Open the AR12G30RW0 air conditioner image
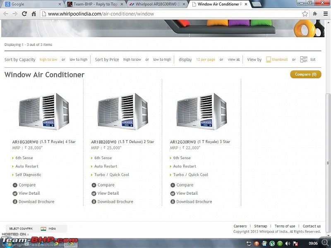Screen dimensions: 331x248 [x=201, y=111]
